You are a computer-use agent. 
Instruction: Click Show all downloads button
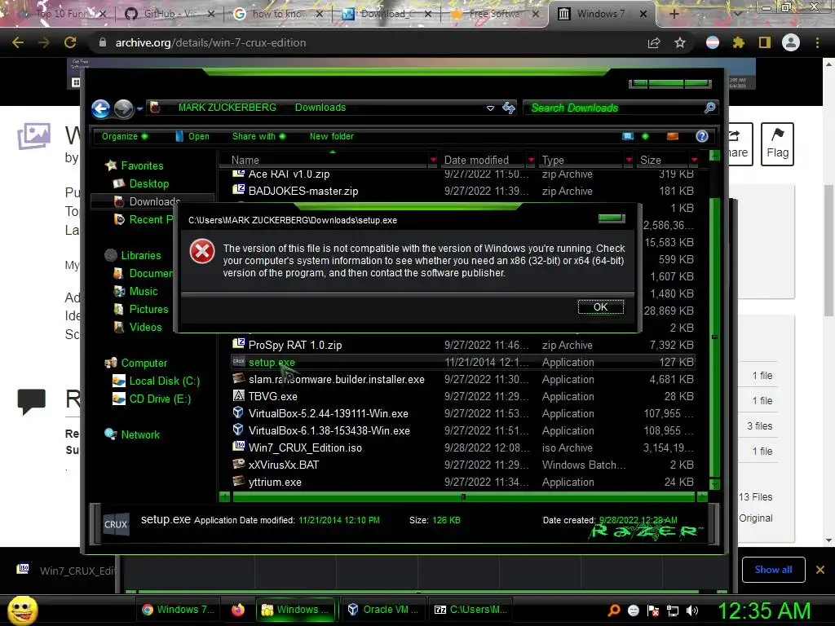coord(773,570)
